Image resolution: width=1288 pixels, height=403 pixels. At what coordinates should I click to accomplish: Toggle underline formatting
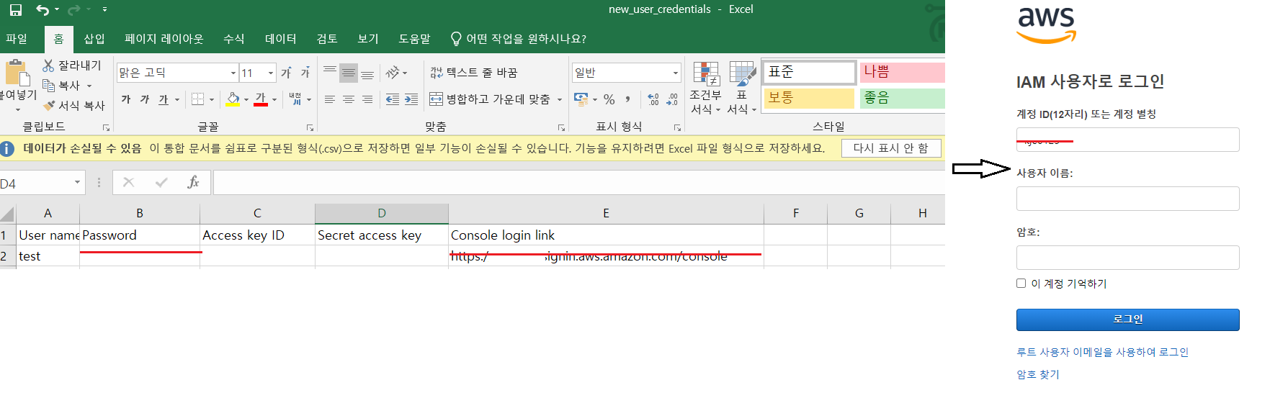(x=164, y=99)
